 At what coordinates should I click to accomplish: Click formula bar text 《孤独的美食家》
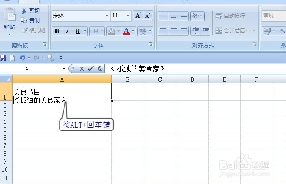point(138,69)
